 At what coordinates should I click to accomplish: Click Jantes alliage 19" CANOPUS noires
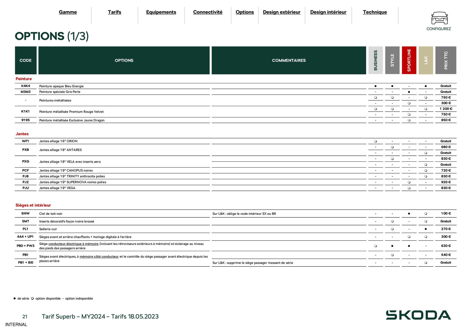pyautogui.click(x=66, y=171)
